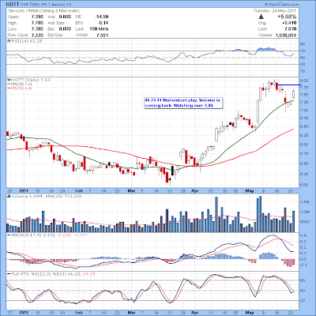
Task: Click the May label on bottom axis
Action: coord(249,312)
